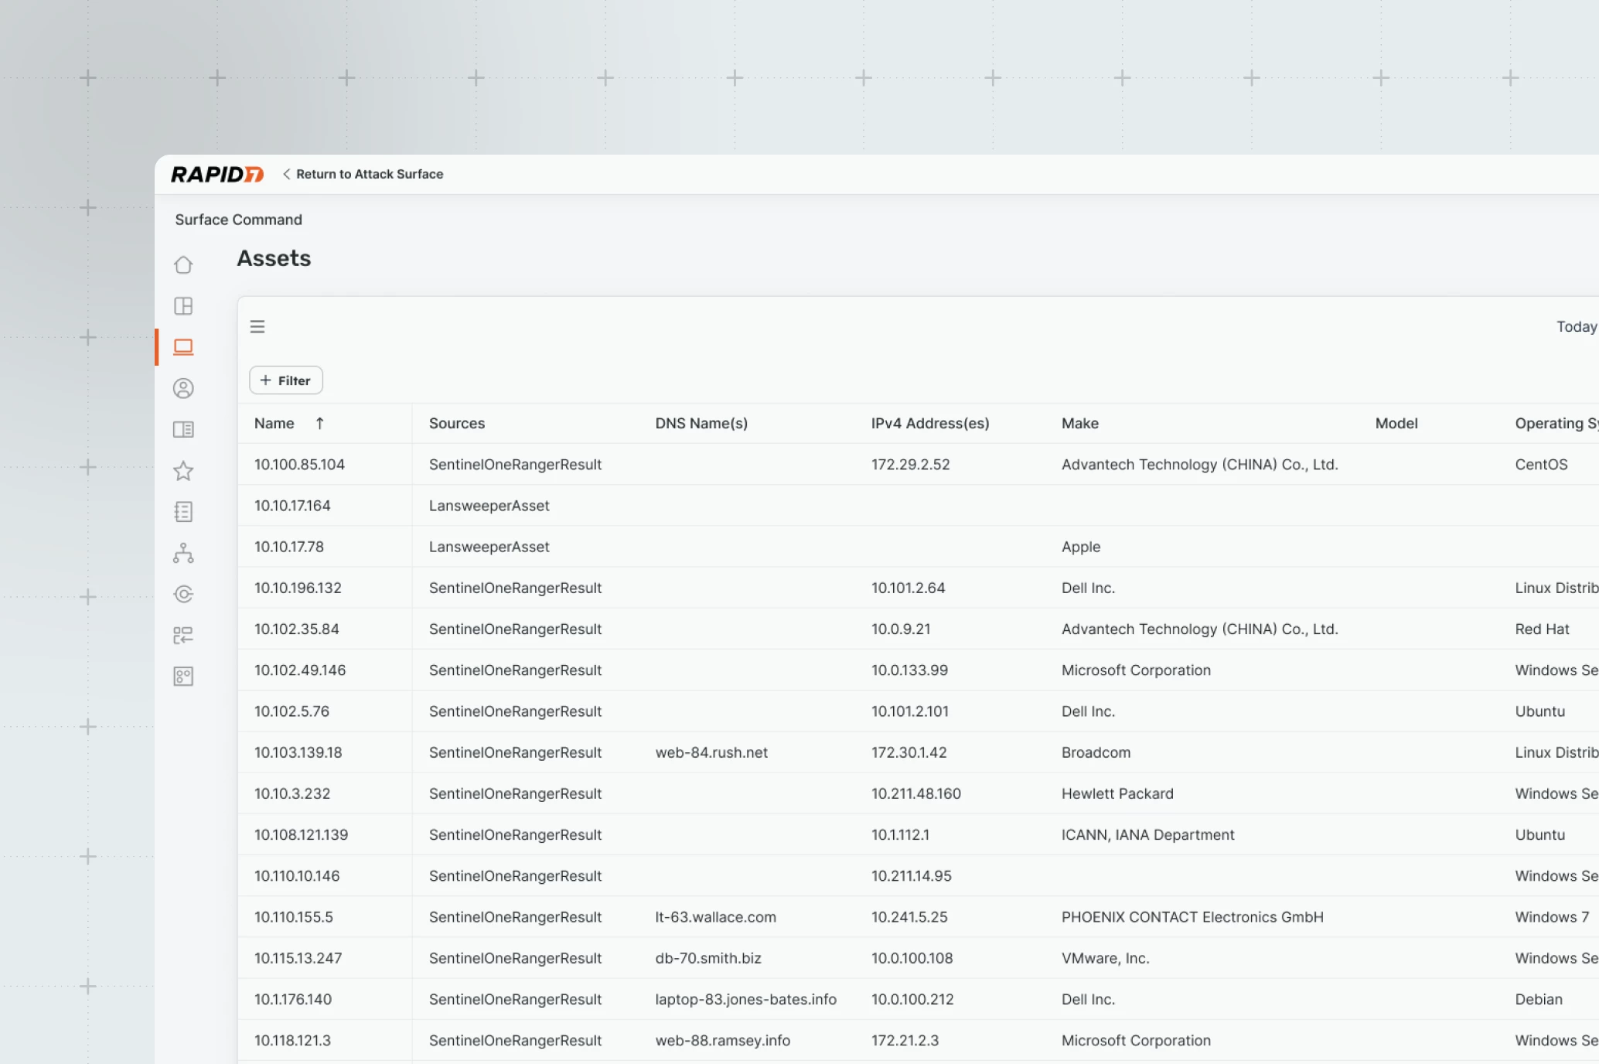Image resolution: width=1599 pixels, height=1064 pixels.
Task: Open the notebook icon in sidebar
Action: click(x=183, y=512)
